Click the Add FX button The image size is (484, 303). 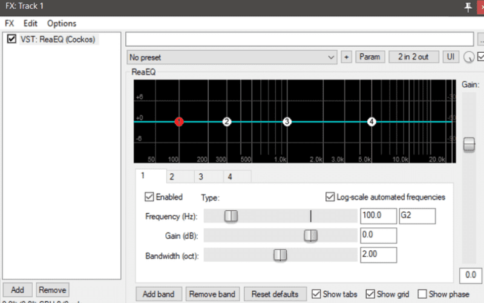point(18,290)
